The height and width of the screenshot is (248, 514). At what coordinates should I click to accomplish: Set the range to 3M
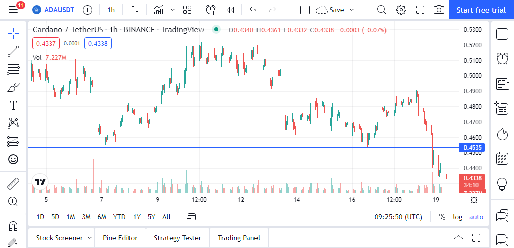coord(86,217)
